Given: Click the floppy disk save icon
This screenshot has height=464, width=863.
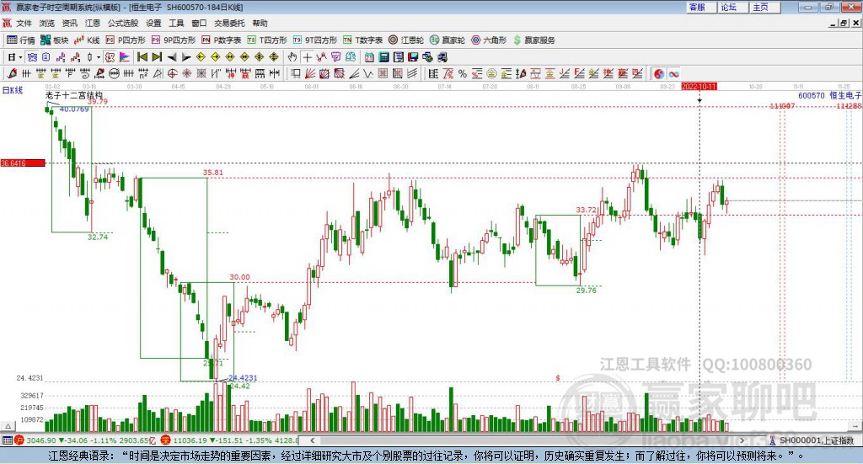Looking at the screenshot, I should (x=413, y=57).
